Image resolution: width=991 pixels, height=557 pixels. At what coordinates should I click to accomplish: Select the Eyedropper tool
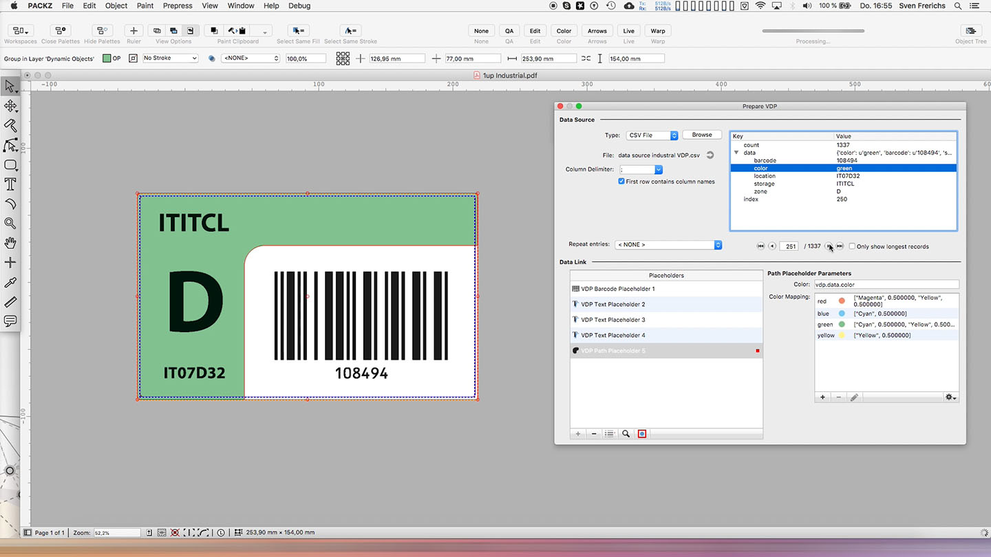[x=10, y=283]
